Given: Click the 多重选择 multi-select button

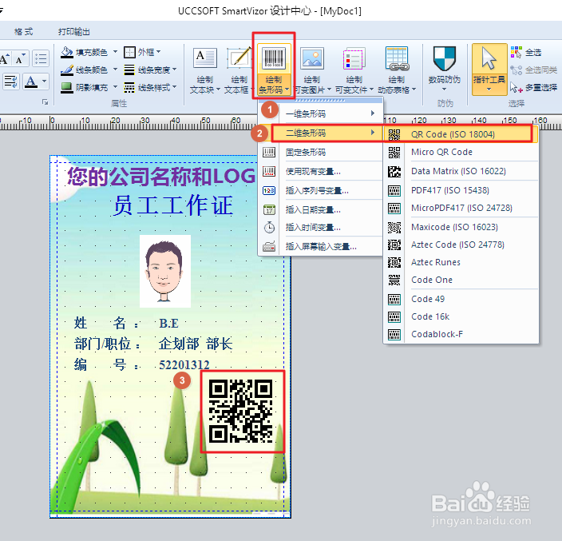Looking at the screenshot, I should pos(533,87).
